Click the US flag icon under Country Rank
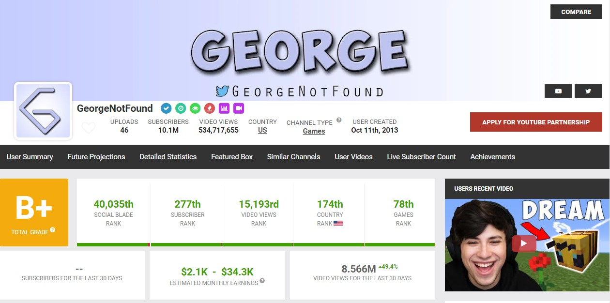Image resolution: width=610 pixels, height=303 pixels. point(338,224)
